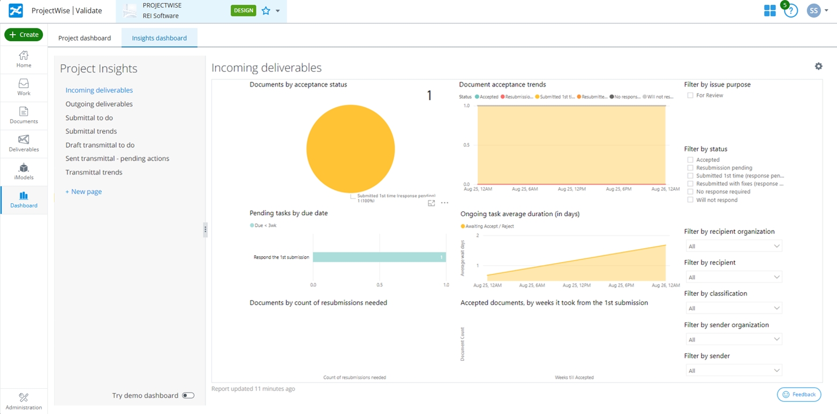Open Submittal trends page

tap(91, 131)
